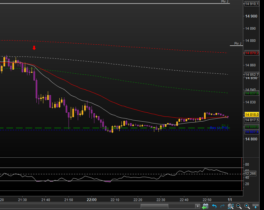Click the redo arrow icon

pyautogui.click(x=223, y=206)
